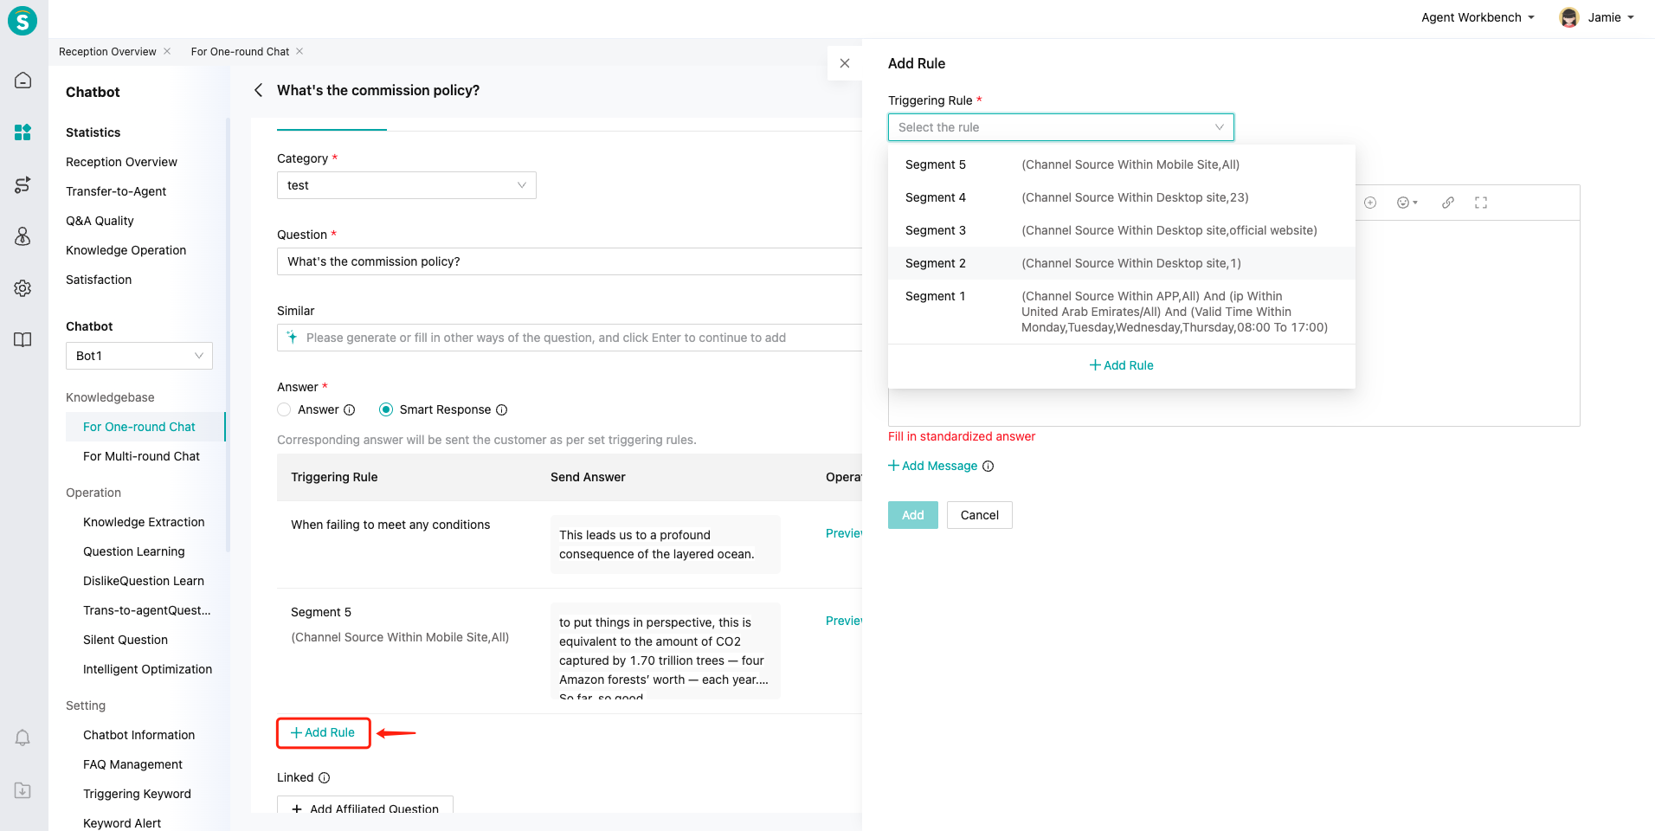Choose Segment 2 from rule list
This screenshot has width=1655, height=831.
(x=1122, y=263)
